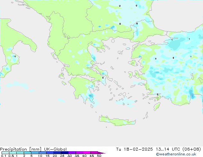Click the 2–5 mm legend color box
Screen dimensions: 203x157
(28, 153)
